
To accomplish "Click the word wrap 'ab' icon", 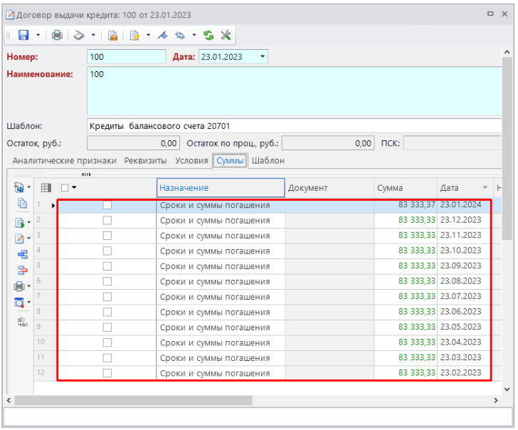I will (21, 321).
